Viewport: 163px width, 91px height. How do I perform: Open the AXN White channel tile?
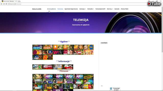[68, 77]
